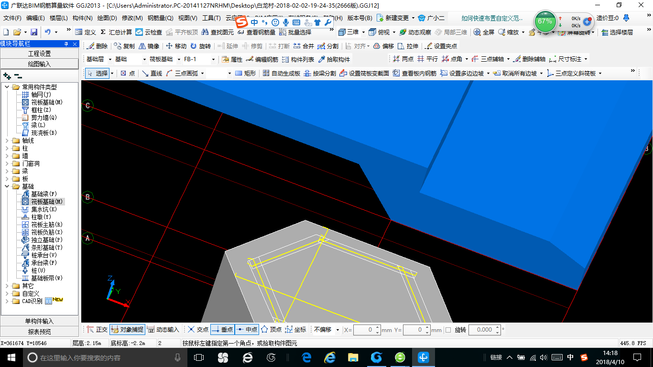Toggle 对象捕捉 object snap
Viewport: 653px width, 367px height.
click(127, 329)
